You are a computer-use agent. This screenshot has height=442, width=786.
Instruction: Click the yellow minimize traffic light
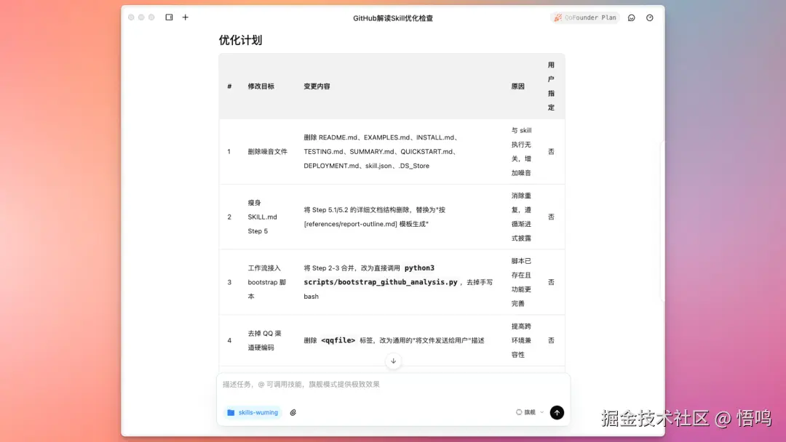pos(140,17)
